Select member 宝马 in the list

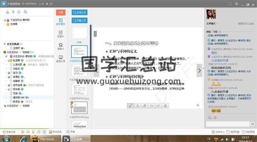[15, 73]
